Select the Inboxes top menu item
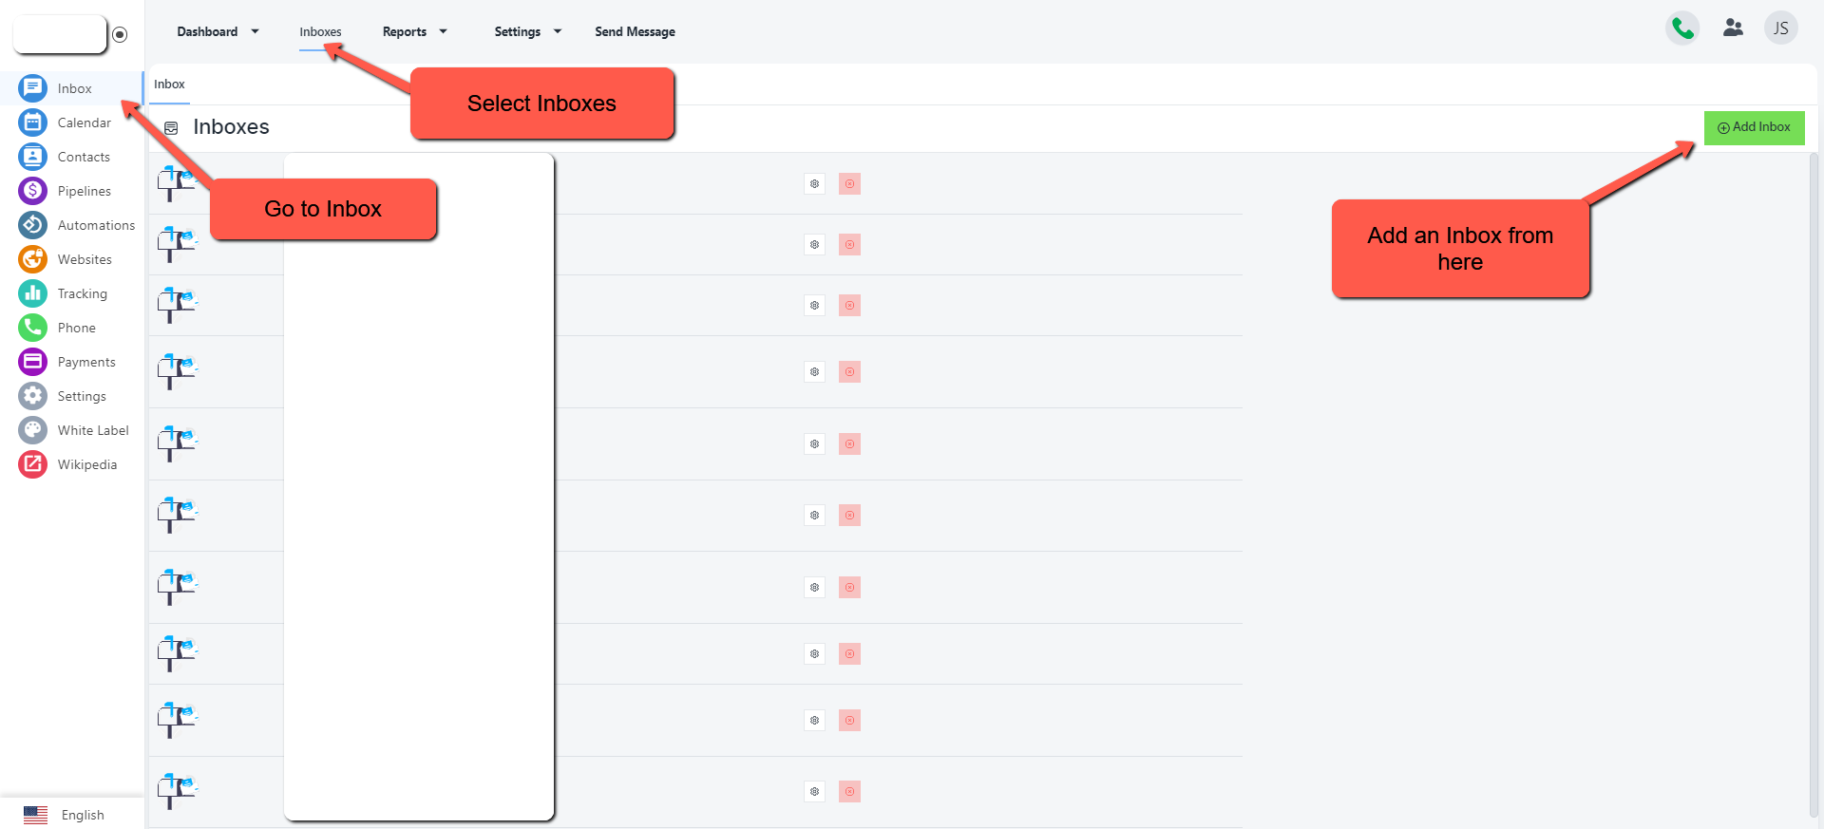 pos(320,31)
